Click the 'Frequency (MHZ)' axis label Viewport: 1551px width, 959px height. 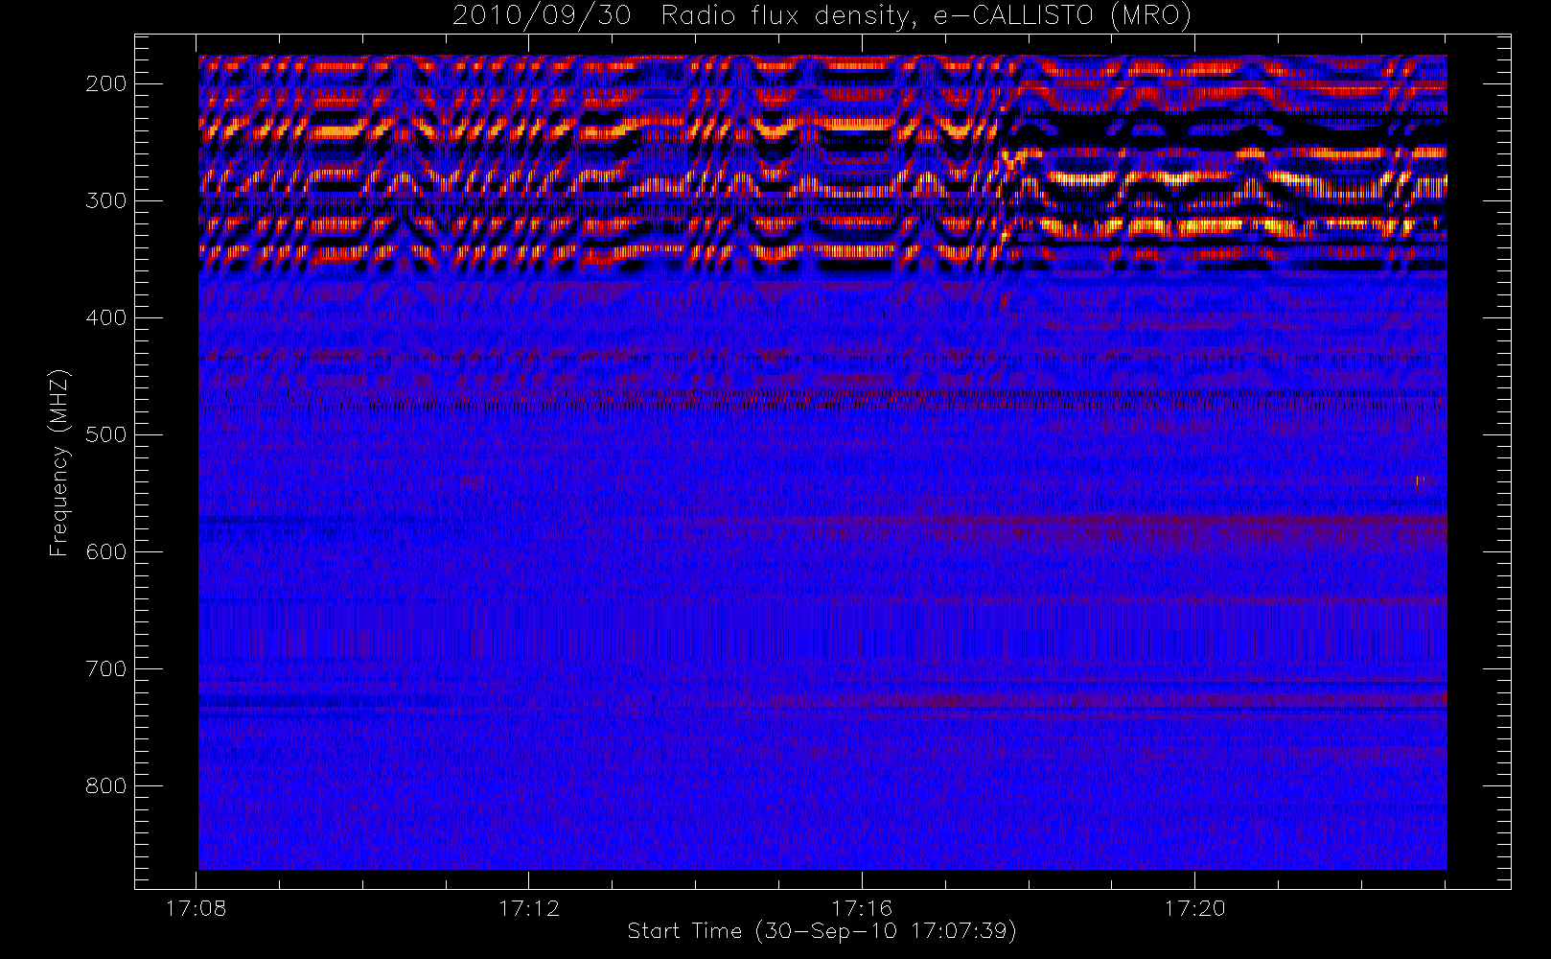[59, 462]
